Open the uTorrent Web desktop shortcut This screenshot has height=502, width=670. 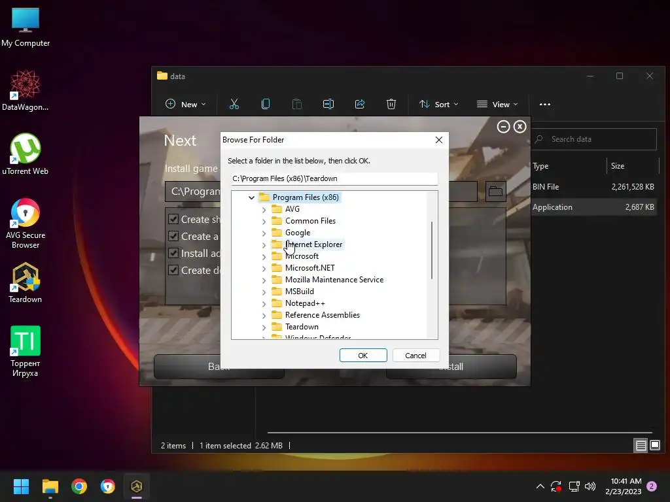click(26, 154)
